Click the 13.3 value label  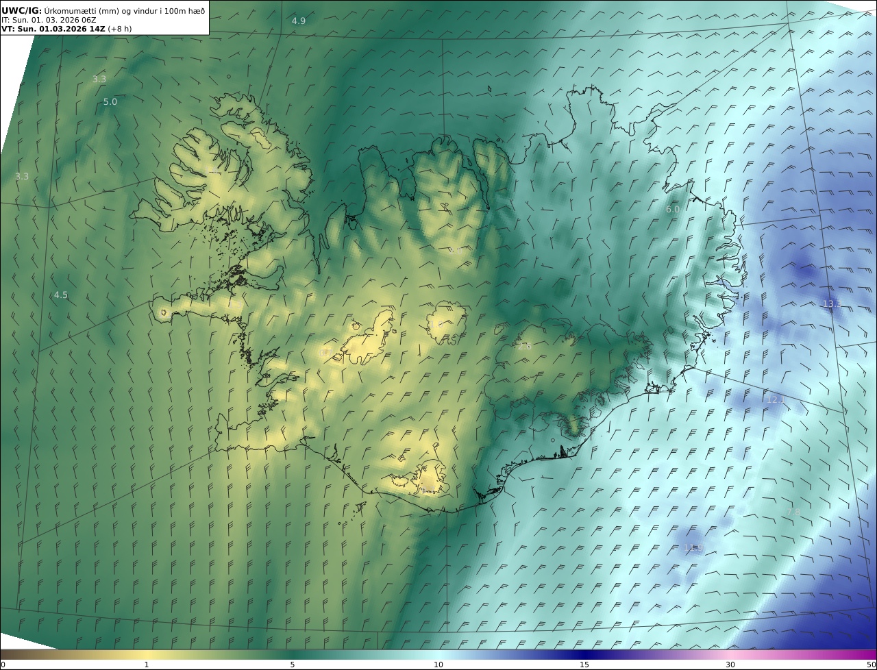[x=831, y=303]
